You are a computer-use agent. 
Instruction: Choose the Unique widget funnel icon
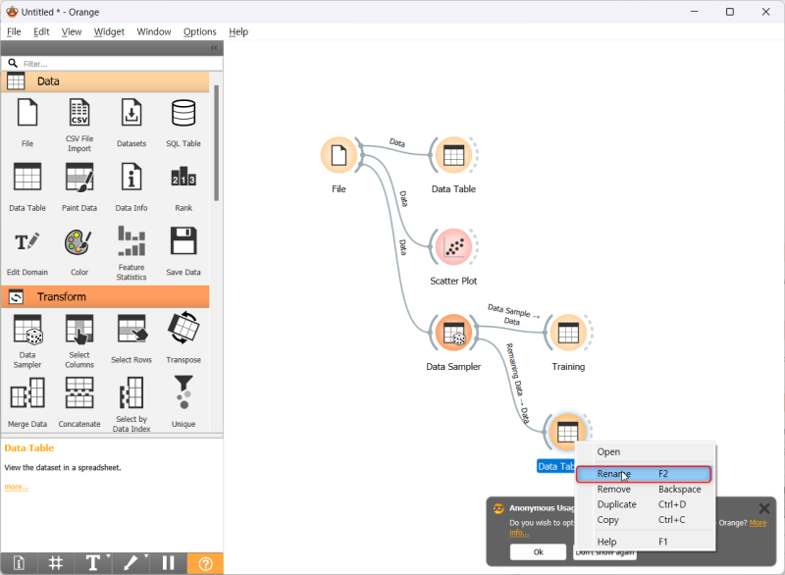(x=183, y=392)
